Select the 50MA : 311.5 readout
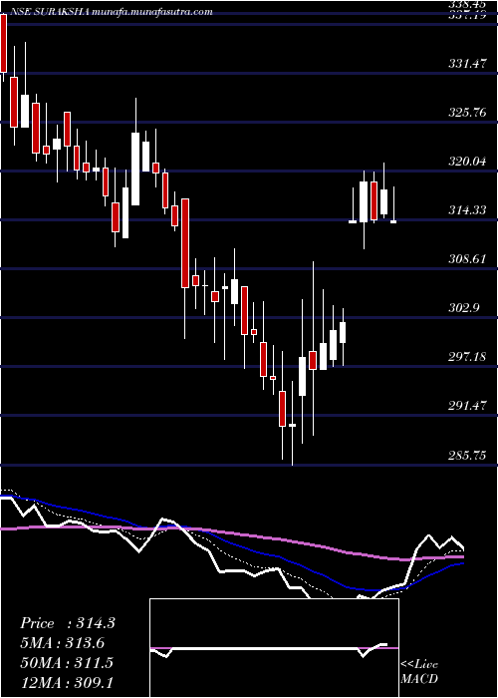This screenshot has height=698, width=498. 67,663
